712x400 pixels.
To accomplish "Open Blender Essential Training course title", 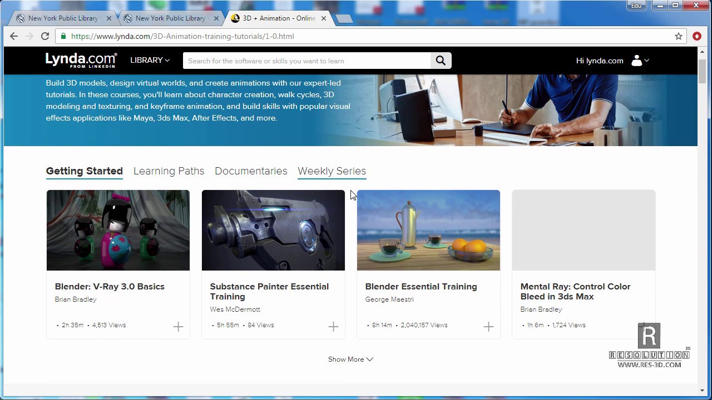I will pyautogui.click(x=421, y=287).
